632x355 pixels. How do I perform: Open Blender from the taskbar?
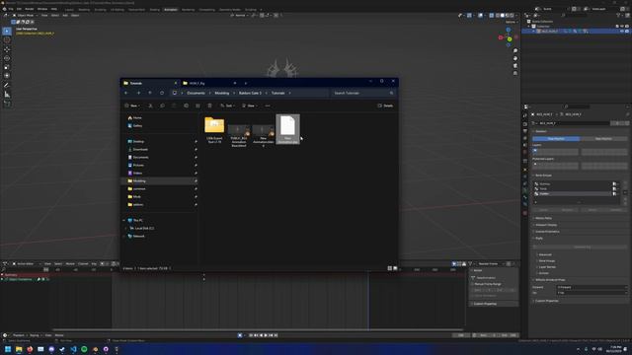(95, 349)
